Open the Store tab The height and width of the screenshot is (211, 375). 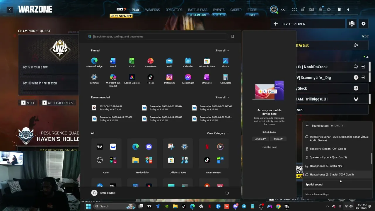pyautogui.click(x=252, y=10)
